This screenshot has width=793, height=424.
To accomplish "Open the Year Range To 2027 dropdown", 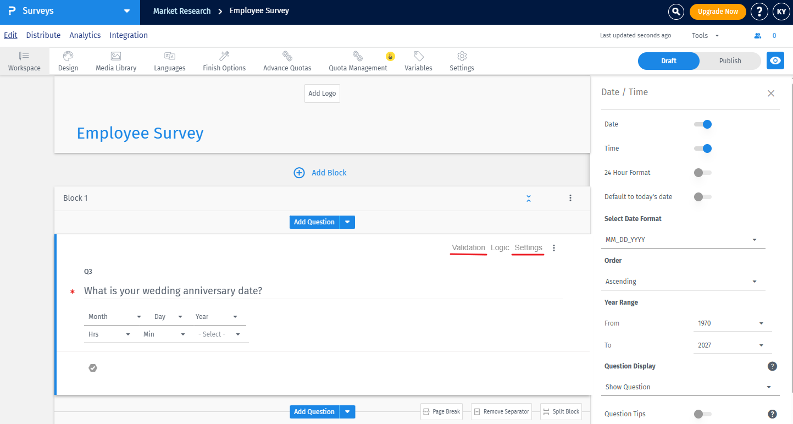I will coord(733,345).
